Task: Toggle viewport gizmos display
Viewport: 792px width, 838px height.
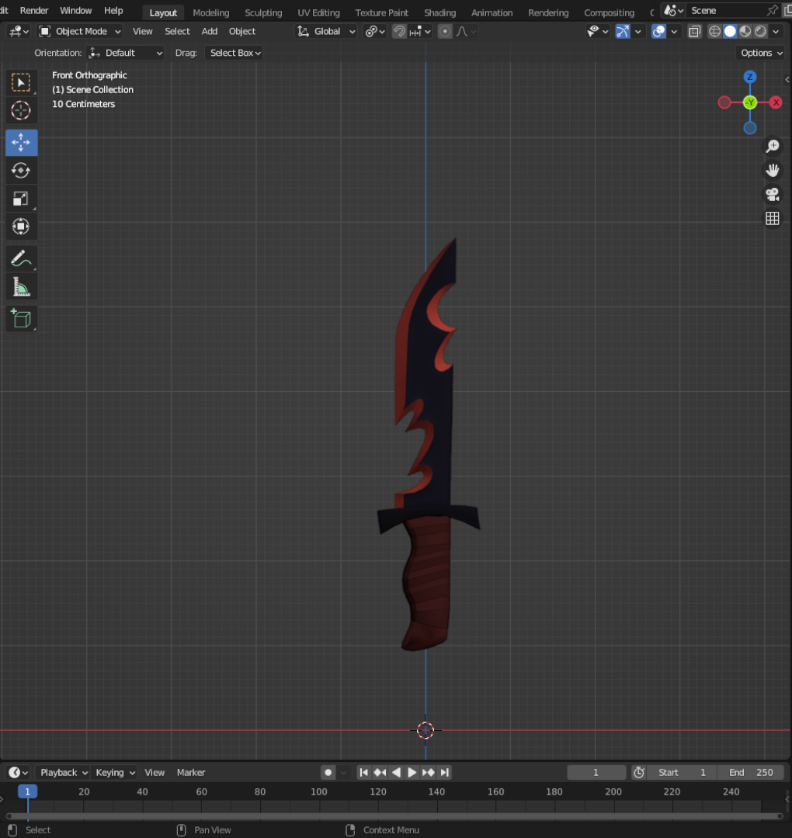Action: coord(623,32)
